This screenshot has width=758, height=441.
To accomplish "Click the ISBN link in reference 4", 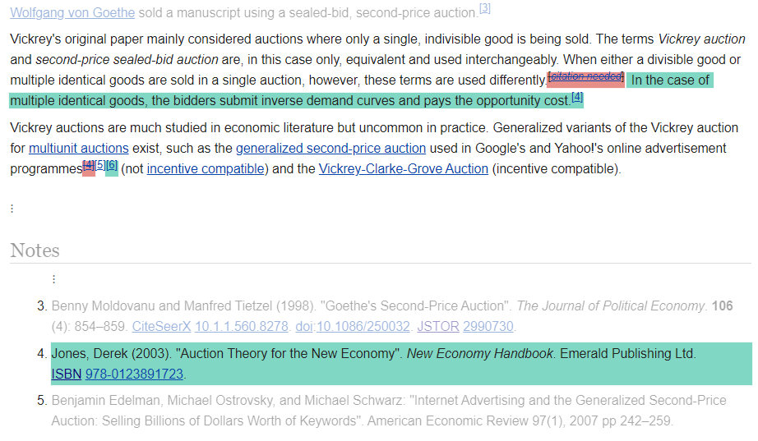I will [x=66, y=374].
